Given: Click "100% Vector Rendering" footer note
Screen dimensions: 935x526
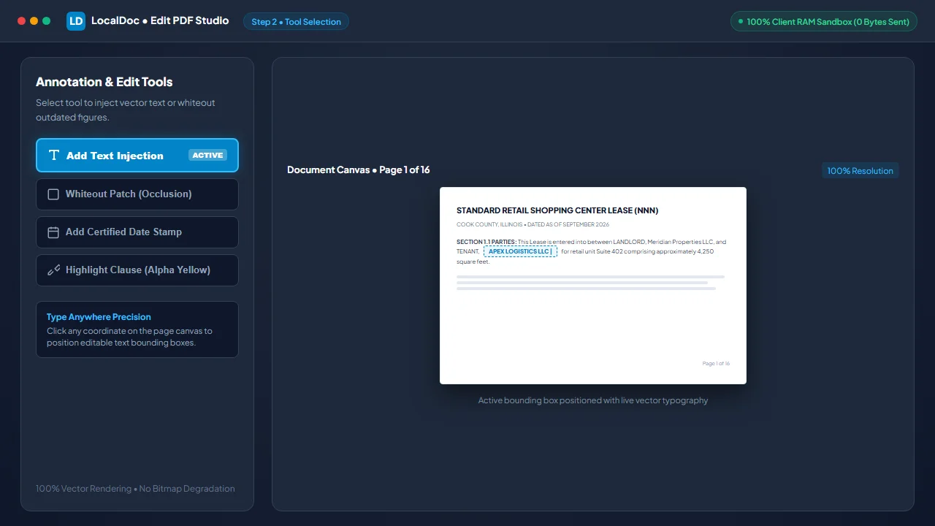Looking at the screenshot, I should 135,489.
